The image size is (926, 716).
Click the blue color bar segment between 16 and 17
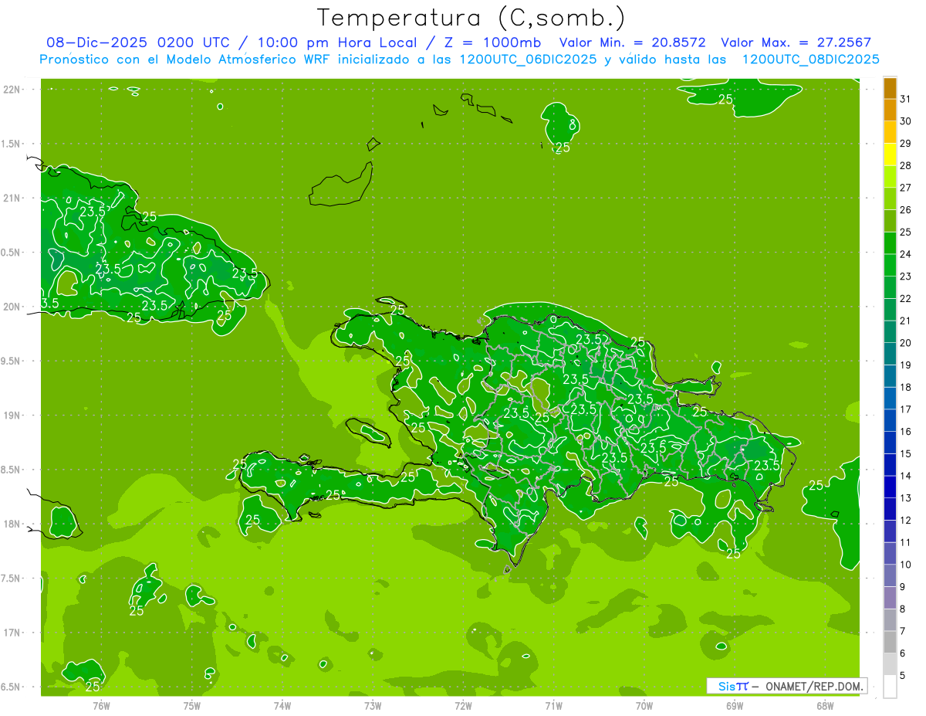coord(890,421)
